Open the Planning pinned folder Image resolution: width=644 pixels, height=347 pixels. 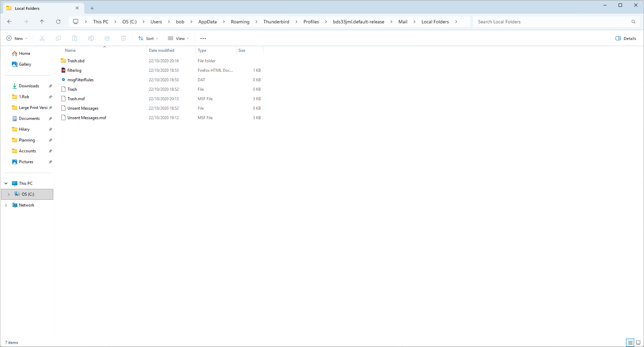pyautogui.click(x=27, y=140)
